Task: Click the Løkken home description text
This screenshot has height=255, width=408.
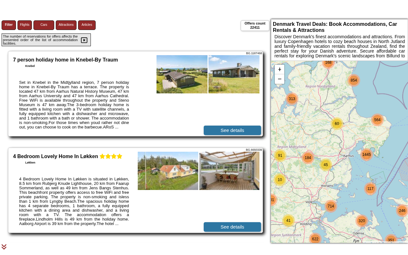Action: [74, 201]
